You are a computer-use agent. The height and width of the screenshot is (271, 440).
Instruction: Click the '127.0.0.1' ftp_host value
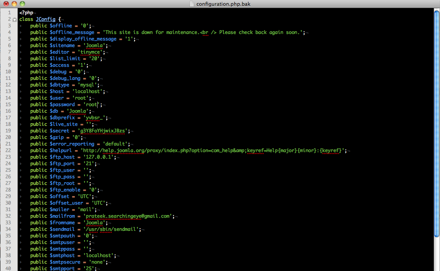[98, 157]
